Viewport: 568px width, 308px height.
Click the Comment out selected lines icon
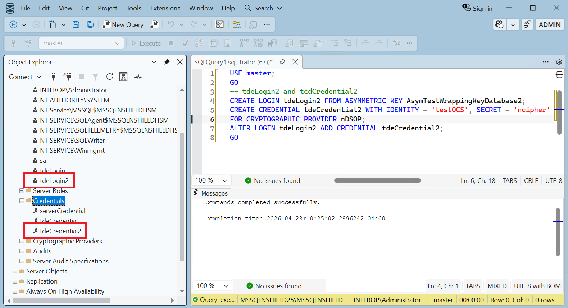click(335, 43)
